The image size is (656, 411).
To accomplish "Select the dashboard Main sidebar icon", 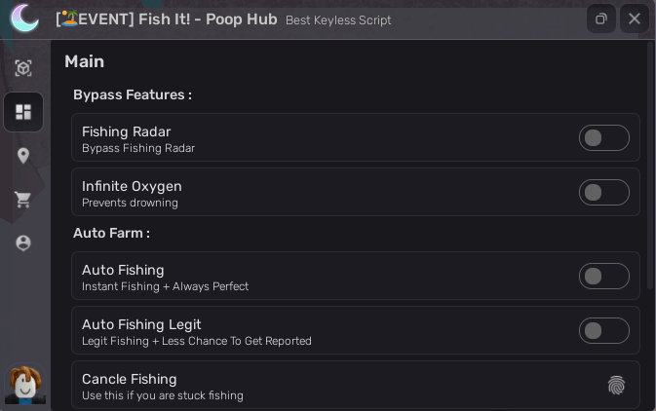I will [23, 112].
